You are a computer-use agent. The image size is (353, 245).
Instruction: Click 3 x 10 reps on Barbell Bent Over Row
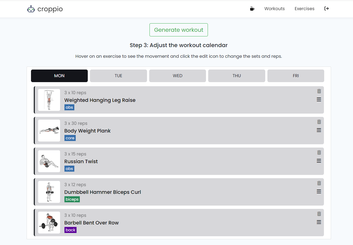(75, 215)
